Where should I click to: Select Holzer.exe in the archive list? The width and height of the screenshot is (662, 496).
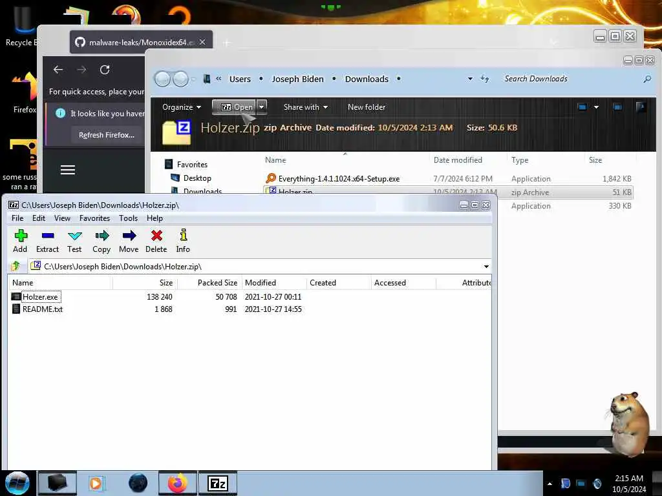coord(41,297)
